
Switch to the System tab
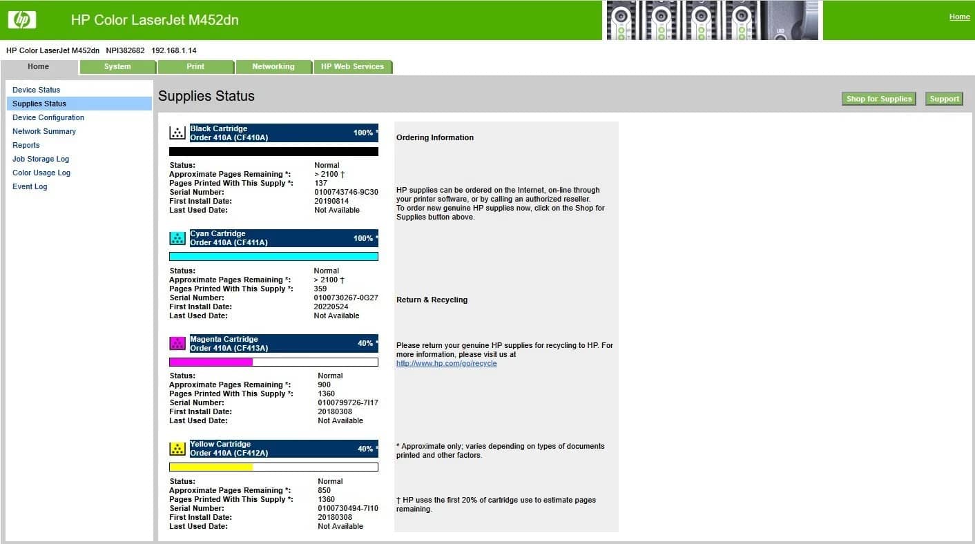[117, 67]
